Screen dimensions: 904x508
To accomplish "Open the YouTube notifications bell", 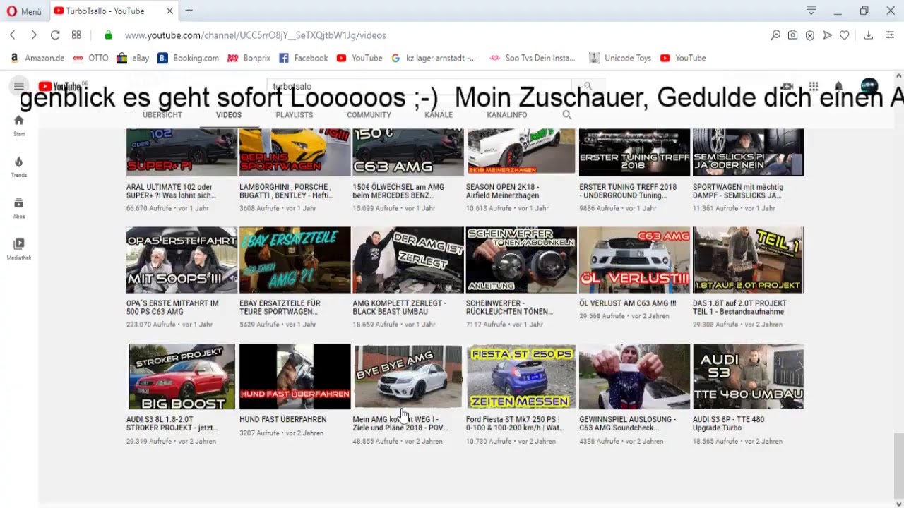I will click(839, 86).
